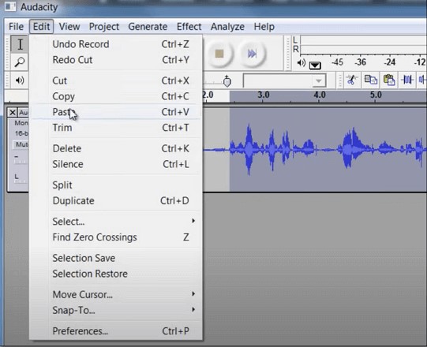Choose Silence from the Edit menu
Screen dimensions: 427x347
pos(116,164)
